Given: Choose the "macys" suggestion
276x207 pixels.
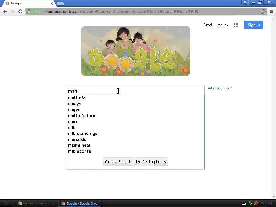Looking at the screenshot, I should (x=135, y=104).
